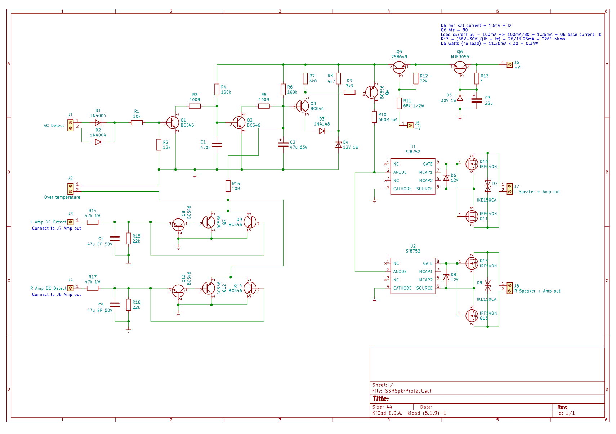
Task: Click the D9 bidirectional TVS diode symbol
Action: click(488, 286)
